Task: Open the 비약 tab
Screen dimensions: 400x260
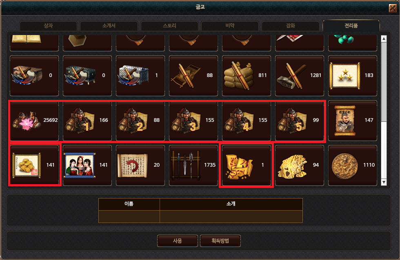Action: [230, 26]
